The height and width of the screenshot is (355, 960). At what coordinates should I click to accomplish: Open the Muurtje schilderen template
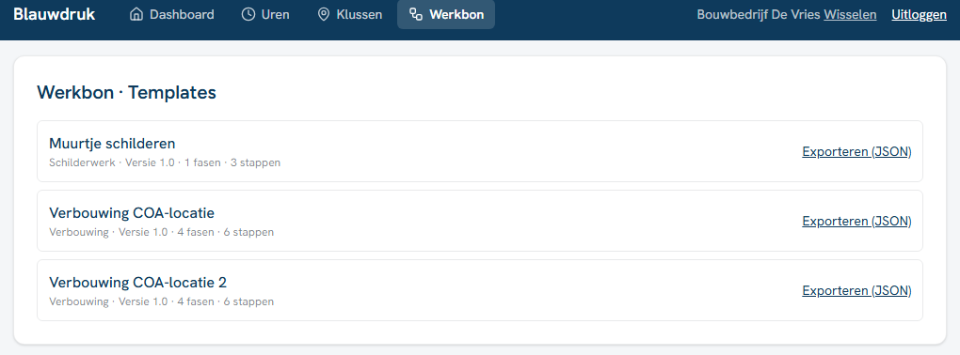coord(112,143)
